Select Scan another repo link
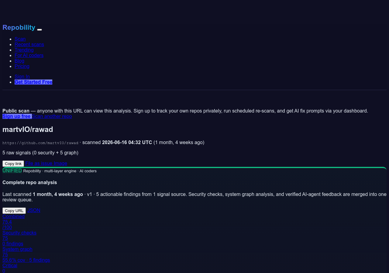Viewport: 389px width, 273px height. click(x=52, y=116)
